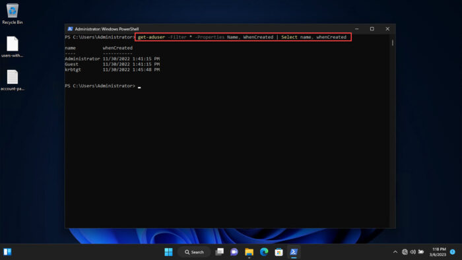
Task: Open the Widgets panel icon
Action: coord(7,252)
